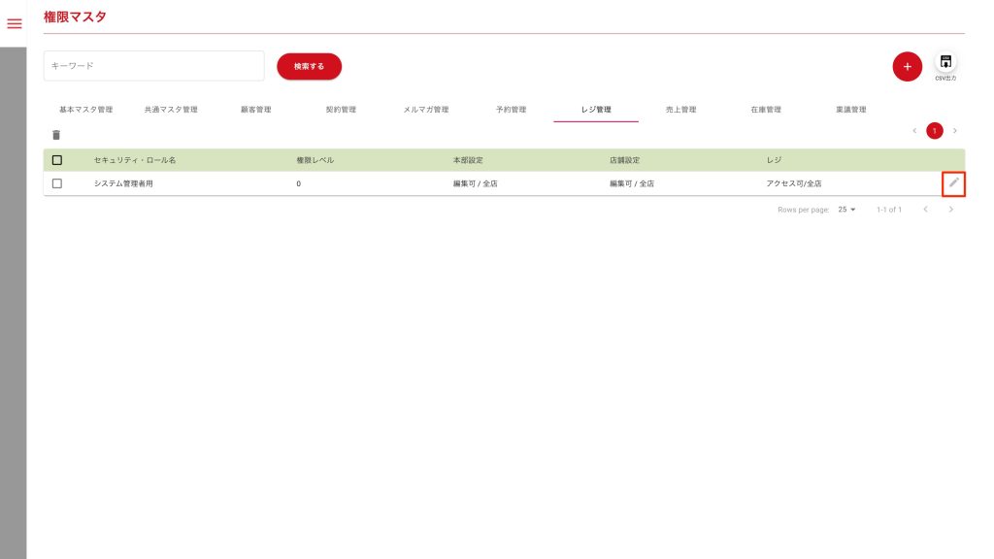Viewport: 994px width, 559px height.
Task: Select the 在庫管理 tab
Action: (765, 110)
